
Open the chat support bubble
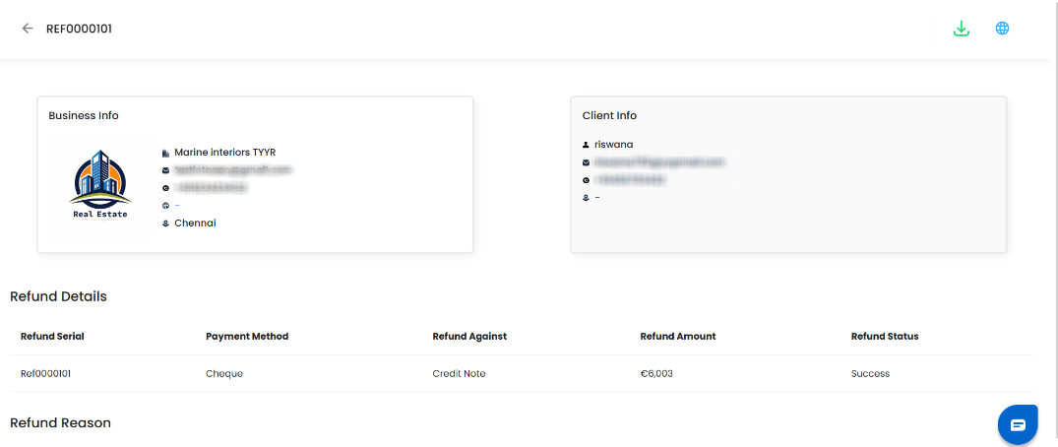click(x=1018, y=424)
